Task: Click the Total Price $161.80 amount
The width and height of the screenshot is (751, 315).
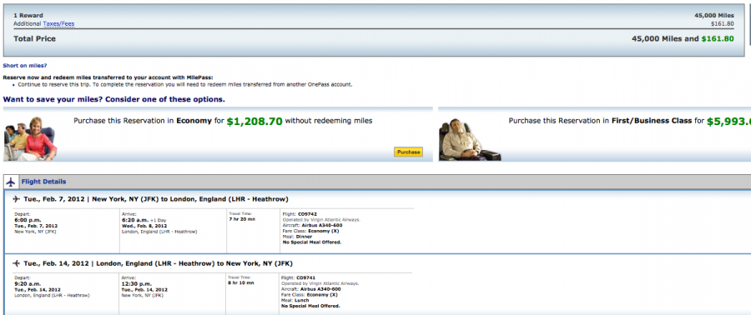Action: pos(718,38)
